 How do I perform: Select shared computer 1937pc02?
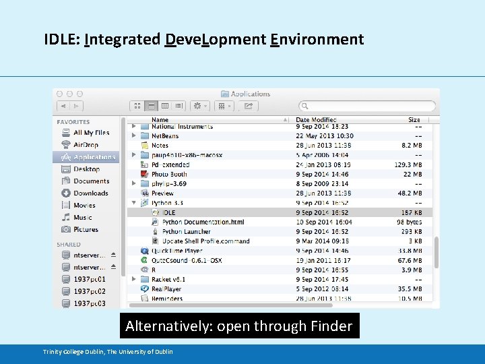[86, 291]
